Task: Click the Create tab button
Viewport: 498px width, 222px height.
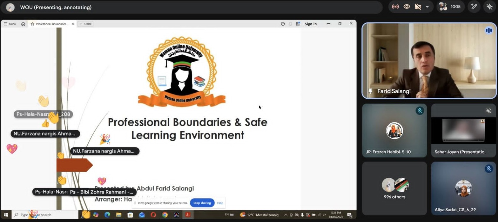Action: [x=85, y=24]
